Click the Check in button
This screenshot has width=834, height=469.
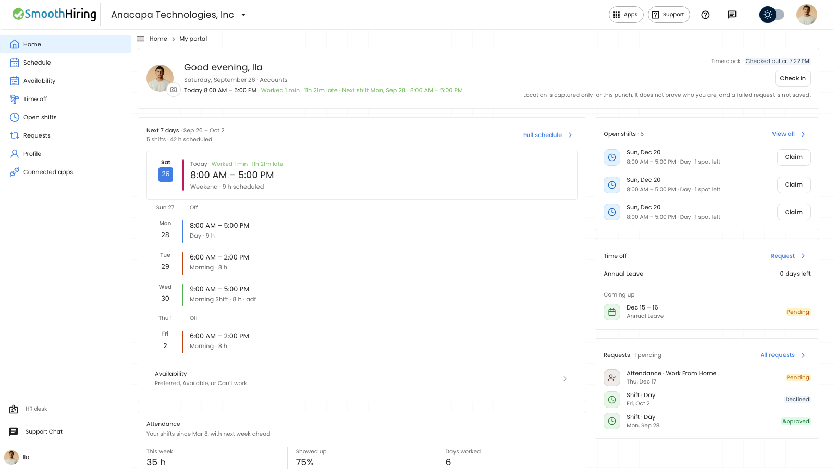click(793, 78)
